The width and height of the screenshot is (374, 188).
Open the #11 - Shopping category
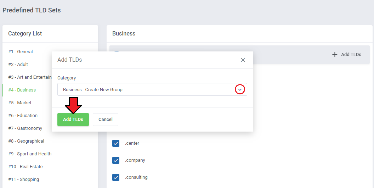pos(24,179)
